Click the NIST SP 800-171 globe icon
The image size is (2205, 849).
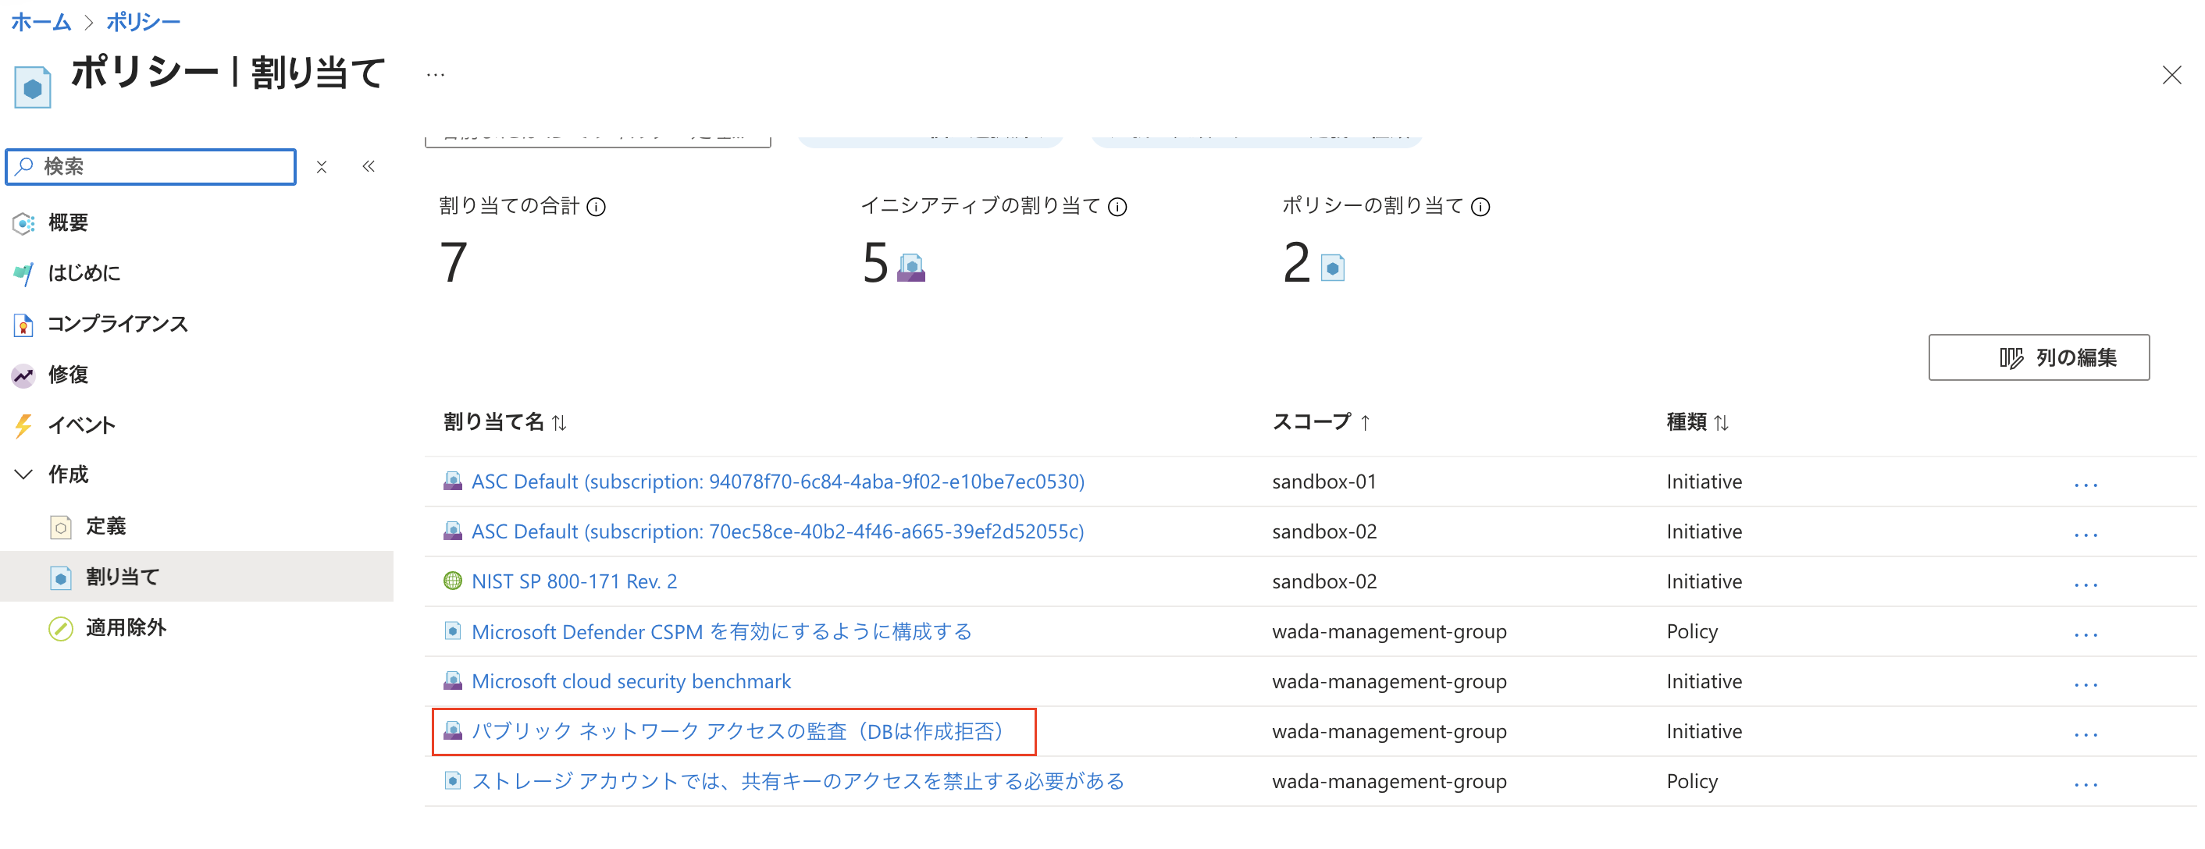point(453,581)
